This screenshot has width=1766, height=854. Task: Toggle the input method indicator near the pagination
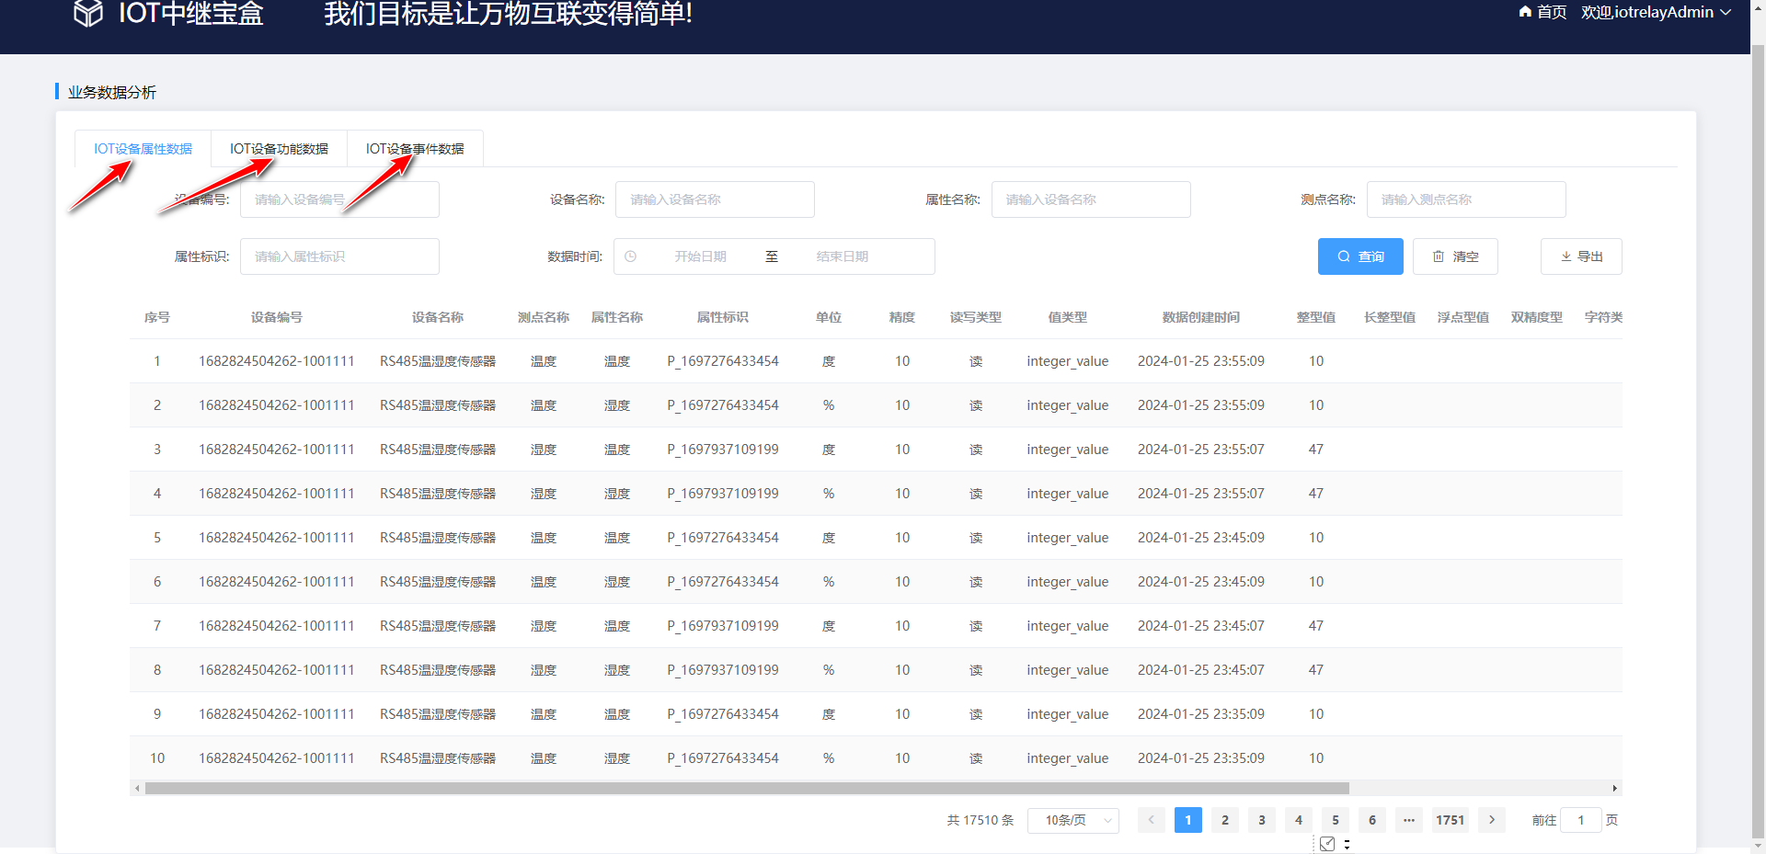1327,843
